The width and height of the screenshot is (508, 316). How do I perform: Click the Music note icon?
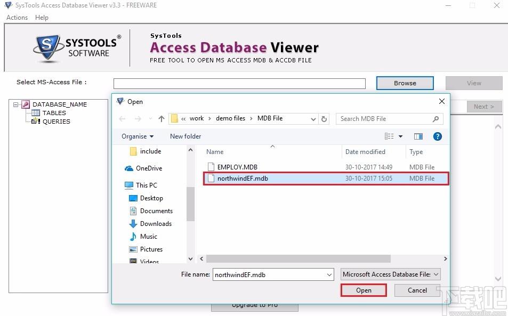pyautogui.click(x=133, y=237)
